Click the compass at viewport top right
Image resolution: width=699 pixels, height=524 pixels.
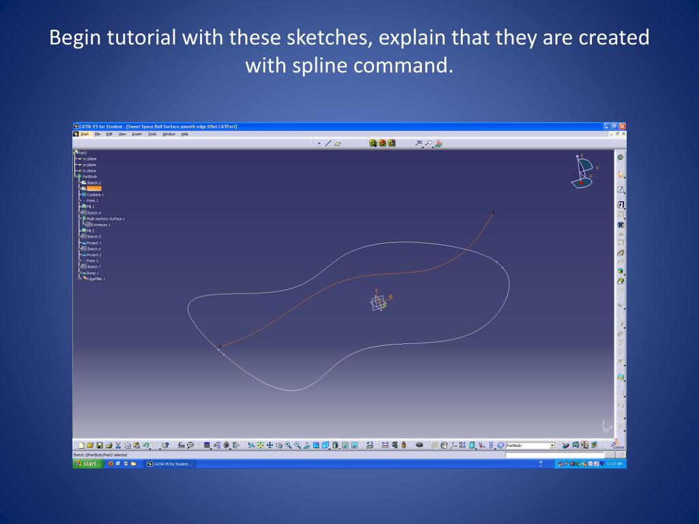(583, 171)
